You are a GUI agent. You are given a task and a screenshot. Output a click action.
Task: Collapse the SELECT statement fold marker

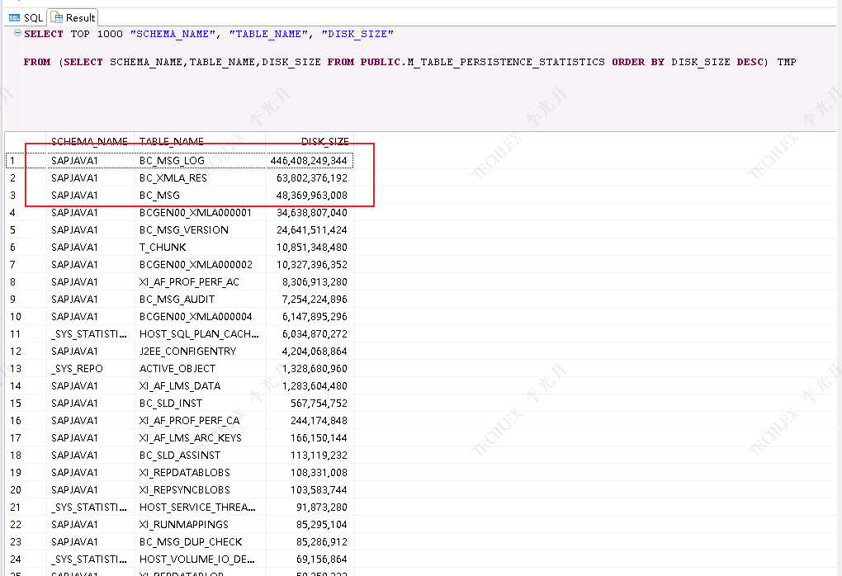(x=17, y=33)
